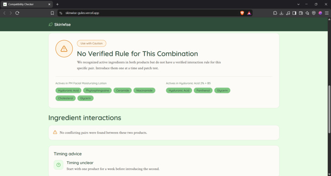This screenshot has width=331, height=176.
Task: Click the question mark icon beside Timing unclear
Action: [x=58, y=165]
